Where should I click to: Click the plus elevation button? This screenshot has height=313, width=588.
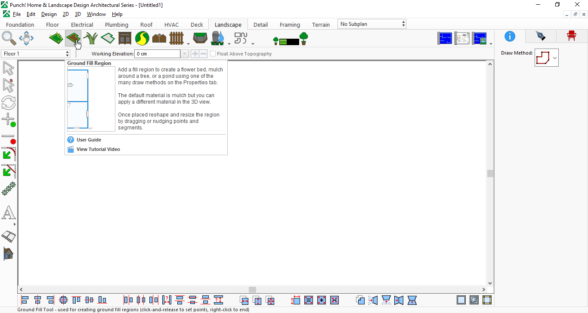tap(195, 54)
